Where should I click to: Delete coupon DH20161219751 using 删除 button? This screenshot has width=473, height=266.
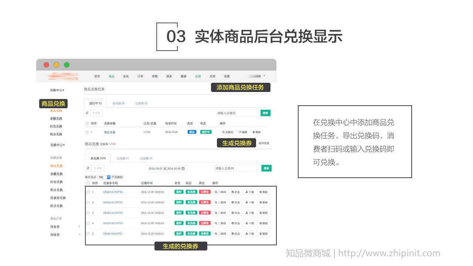pos(263,233)
